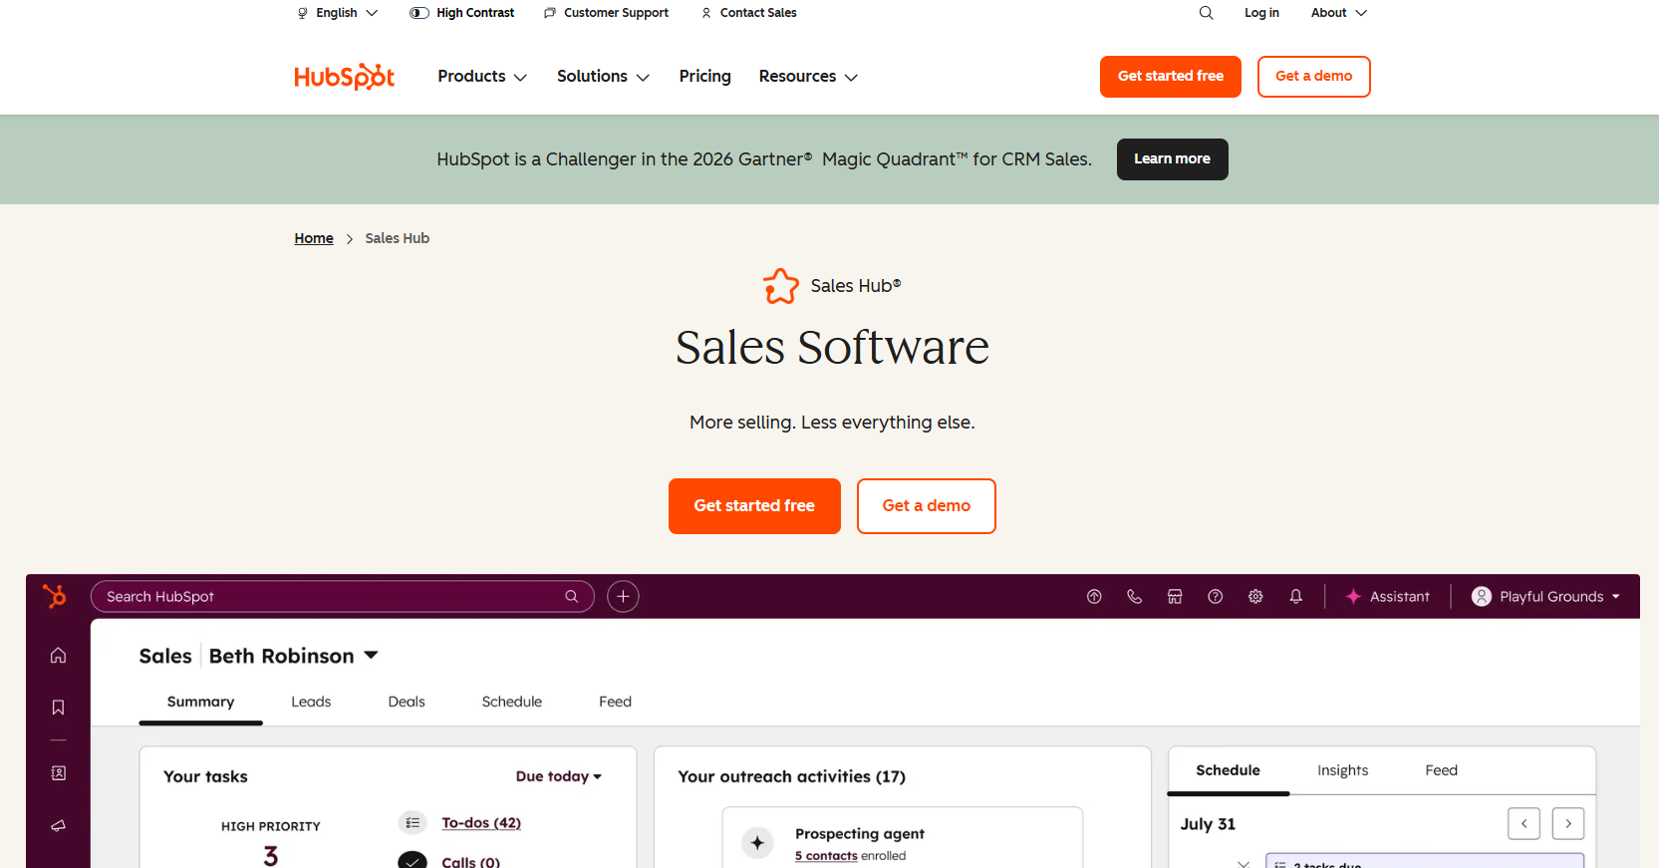Viewport: 1659px width, 868px height.
Task: Open the settings gear icon
Action: pyautogui.click(x=1255, y=596)
